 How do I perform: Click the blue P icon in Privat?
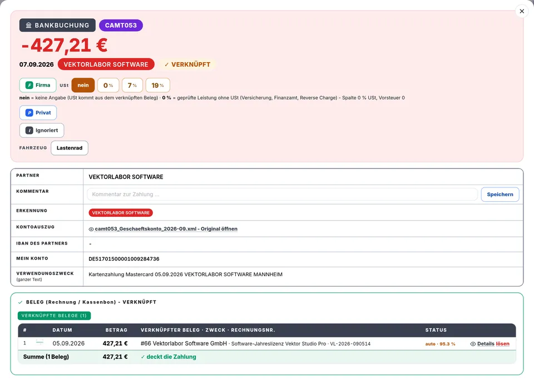click(29, 113)
